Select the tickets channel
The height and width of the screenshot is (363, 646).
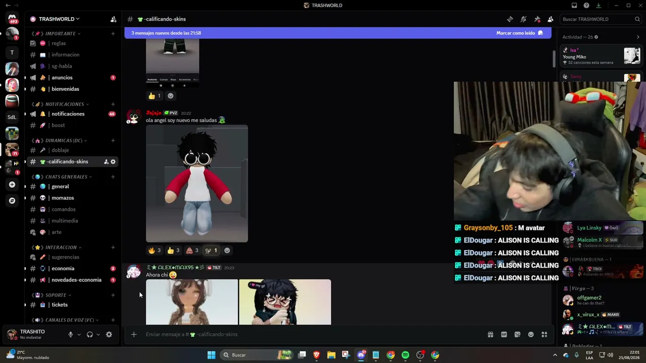pos(72,305)
